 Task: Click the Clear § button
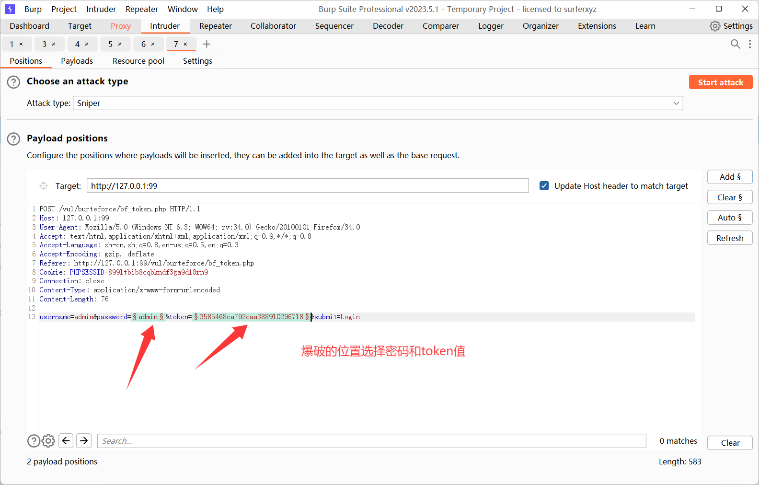coord(730,197)
